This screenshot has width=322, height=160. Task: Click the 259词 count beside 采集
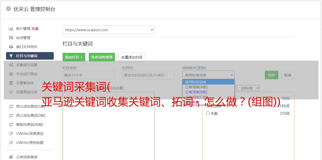[284, 113]
